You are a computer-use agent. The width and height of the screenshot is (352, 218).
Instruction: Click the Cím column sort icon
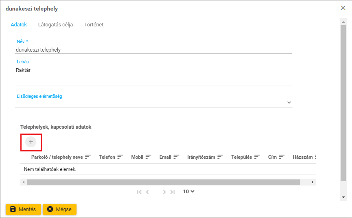coord(282,157)
